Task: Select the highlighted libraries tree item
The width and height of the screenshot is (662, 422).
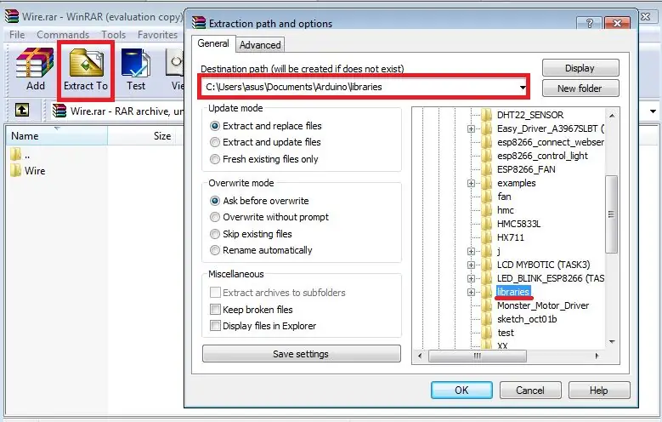Action: click(513, 292)
